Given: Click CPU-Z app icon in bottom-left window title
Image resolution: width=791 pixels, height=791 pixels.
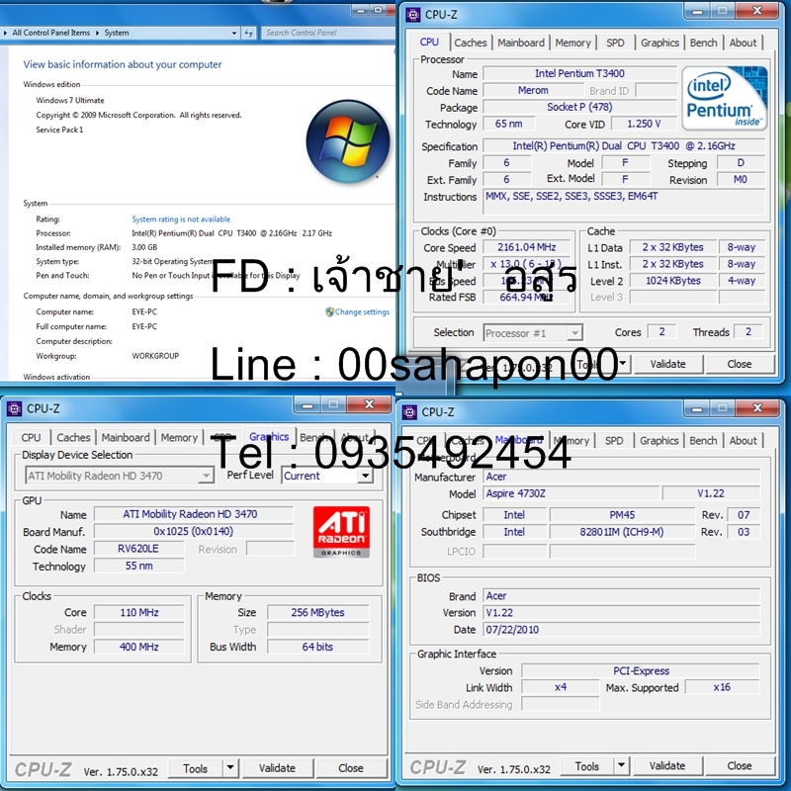Looking at the screenshot, I should point(14,408).
